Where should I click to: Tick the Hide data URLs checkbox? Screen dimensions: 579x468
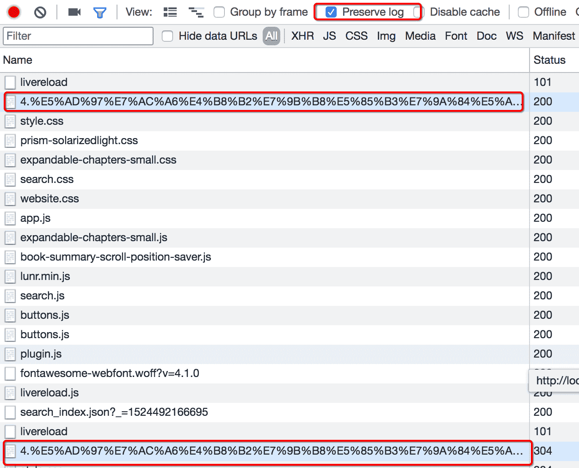pos(167,36)
